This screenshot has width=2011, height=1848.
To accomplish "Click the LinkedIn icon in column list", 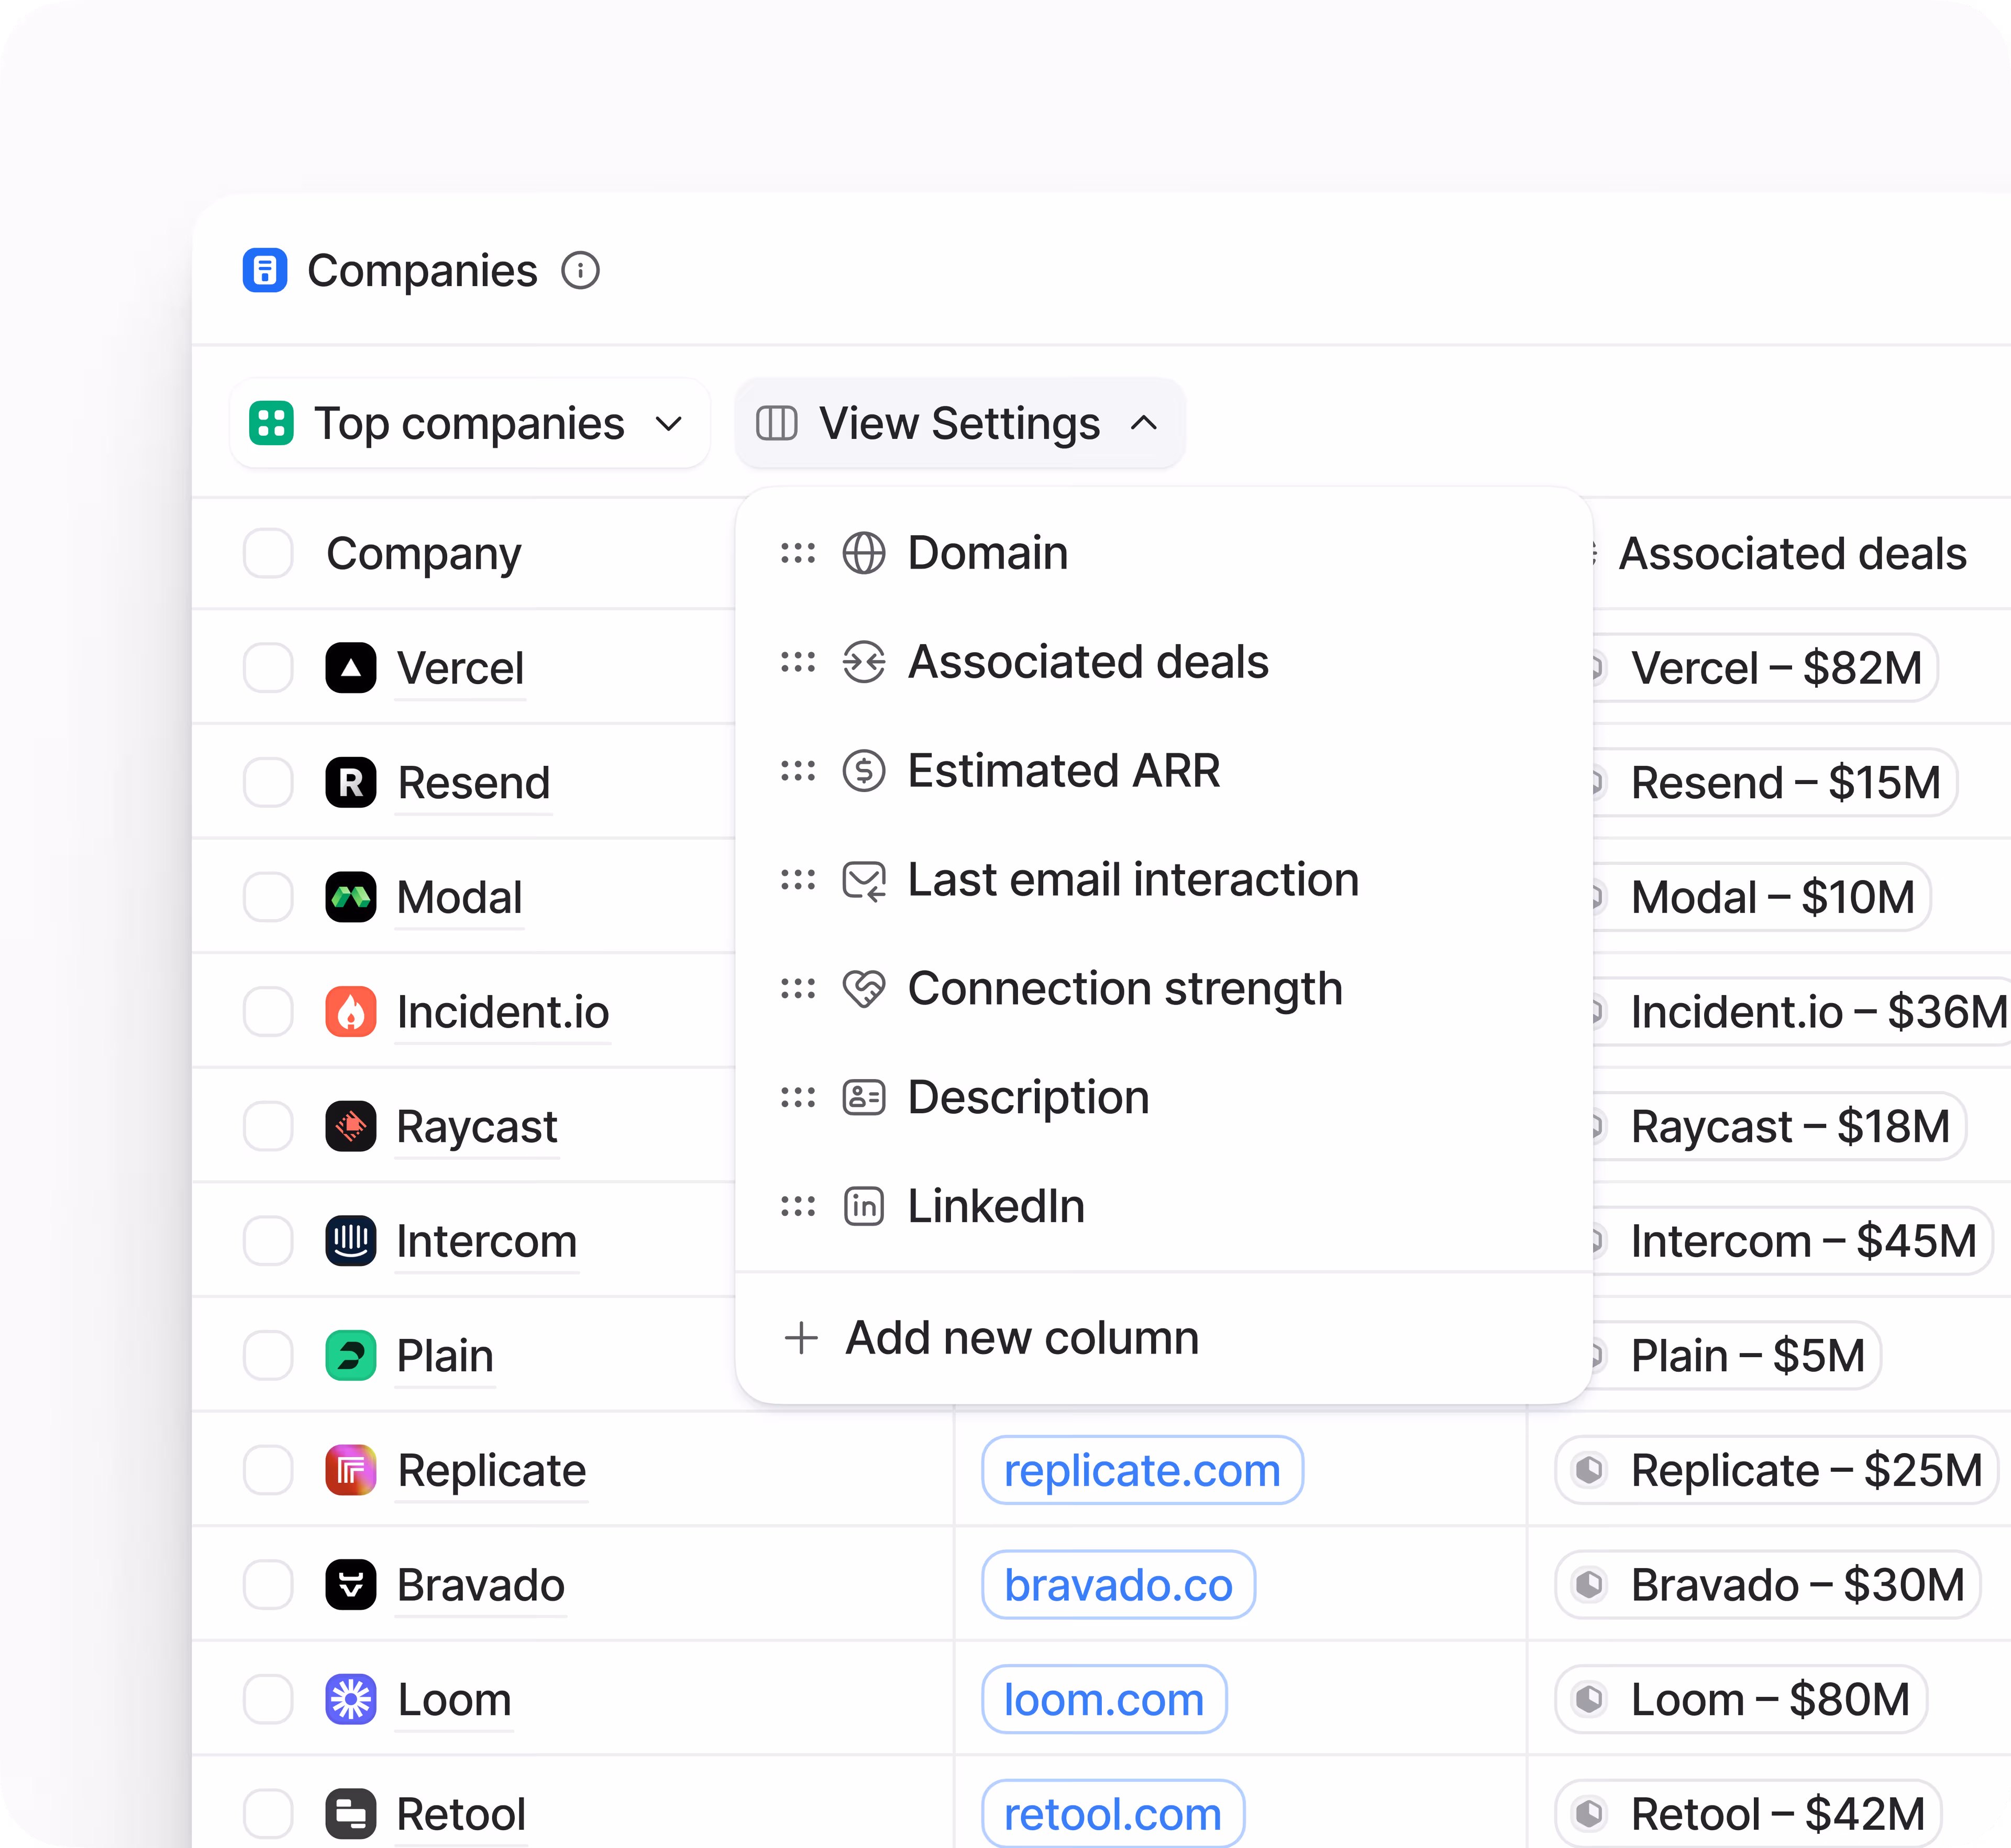I will click(864, 1206).
